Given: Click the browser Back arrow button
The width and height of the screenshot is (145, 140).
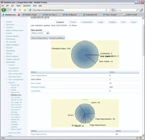Looking at the screenshot, I should (x=4, y=10).
